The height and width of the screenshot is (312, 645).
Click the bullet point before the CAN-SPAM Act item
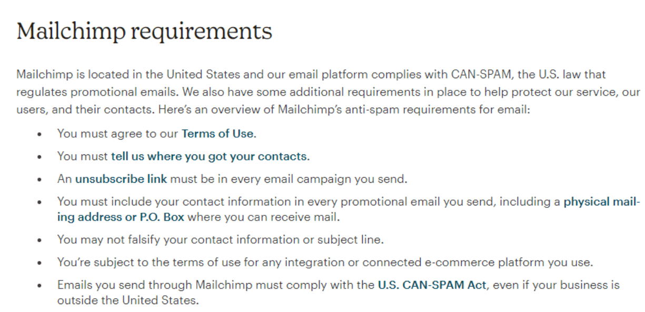pos(41,286)
